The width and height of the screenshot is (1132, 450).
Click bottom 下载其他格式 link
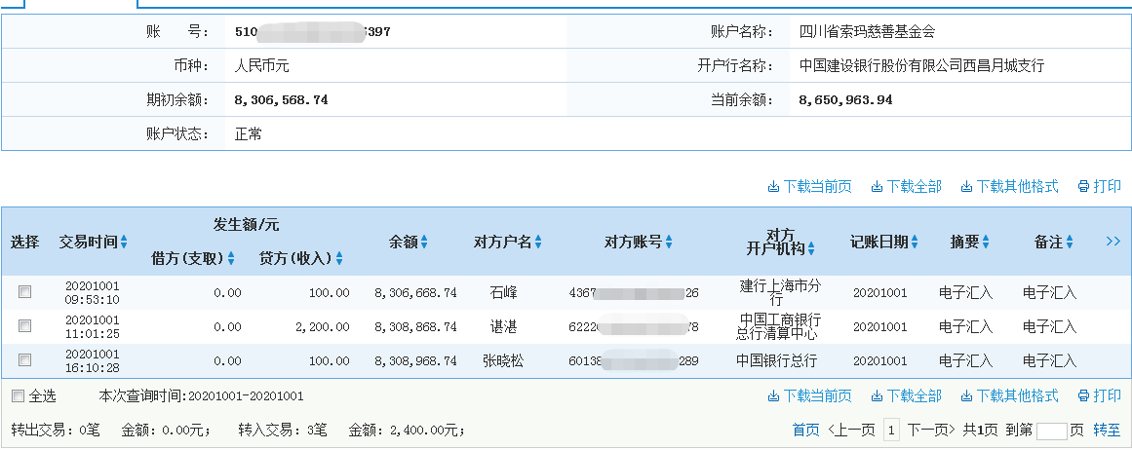point(1009,395)
